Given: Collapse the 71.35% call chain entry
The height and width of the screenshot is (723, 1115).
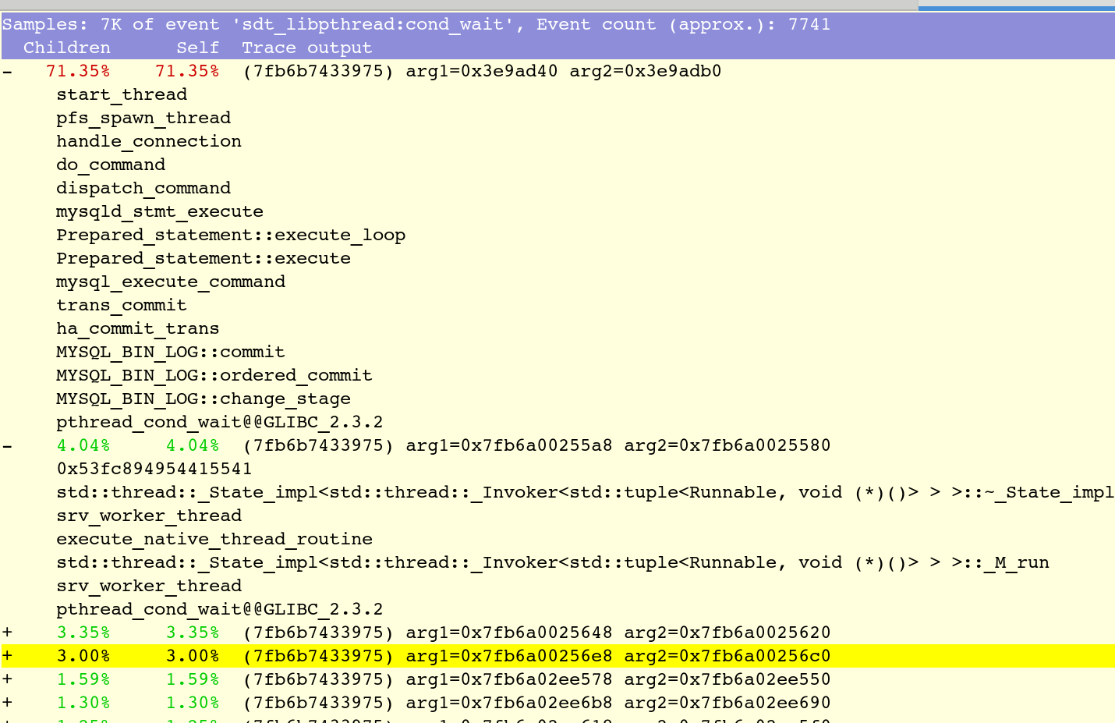Looking at the screenshot, I should click(7, 71).
